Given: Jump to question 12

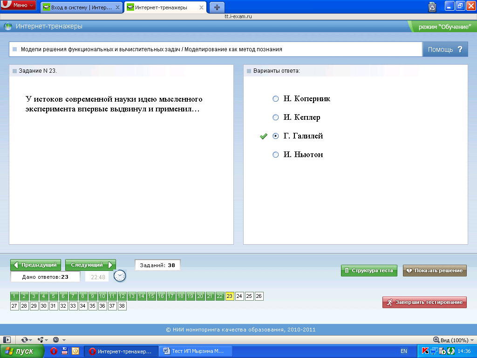Looking at the screenshot, I should (122, 296).
